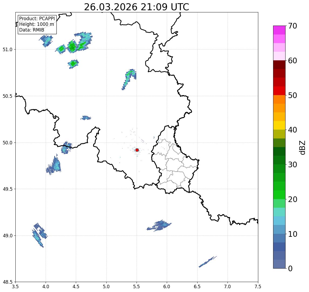Click latitude tick label 49.5

tap(8, 189)
